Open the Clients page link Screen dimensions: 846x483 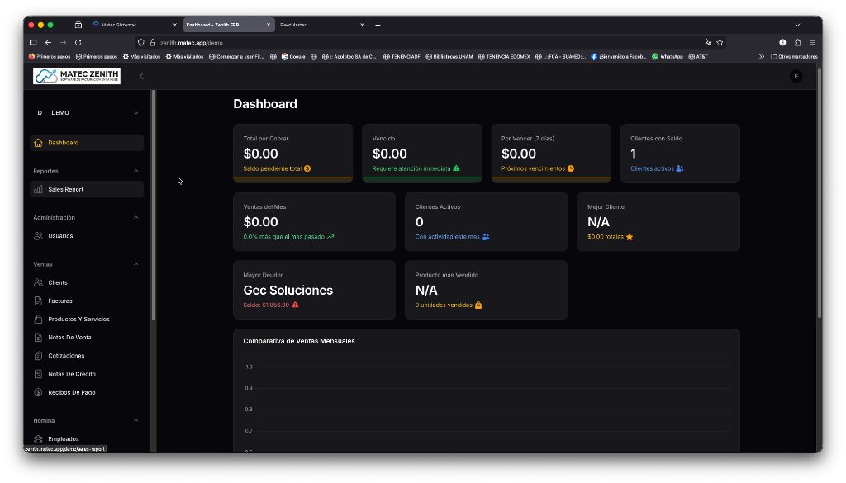(x=58, y=282)
